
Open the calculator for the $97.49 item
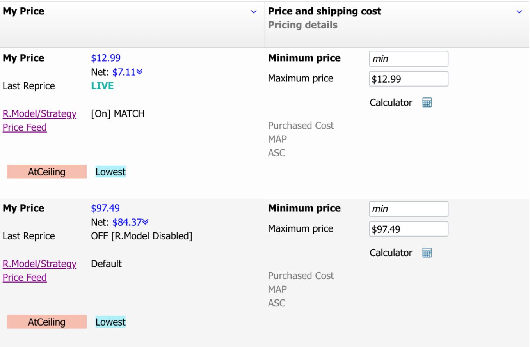point(427,253)
